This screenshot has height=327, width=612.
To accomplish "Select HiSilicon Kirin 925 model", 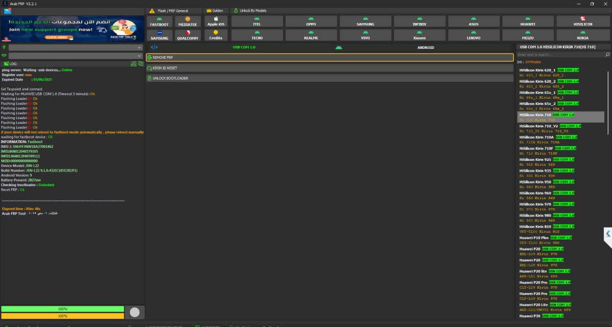I will click(x=561, y=162).
